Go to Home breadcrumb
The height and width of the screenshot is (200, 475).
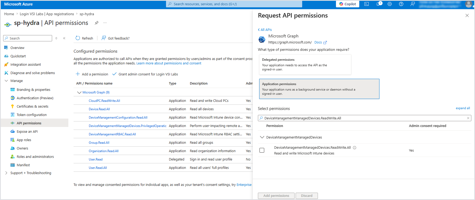[x=9, y=14]
